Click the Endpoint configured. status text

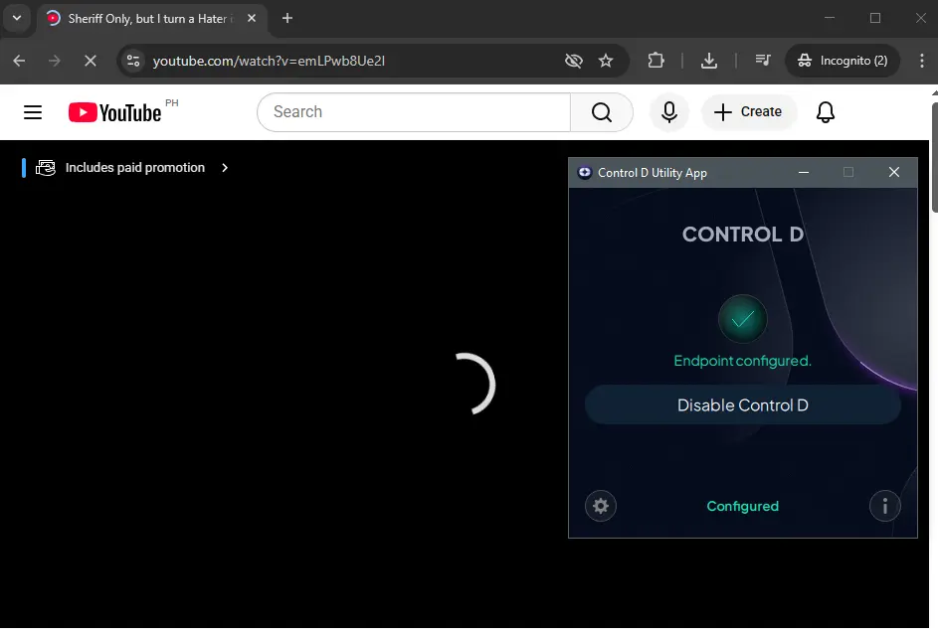click(742, 361)
